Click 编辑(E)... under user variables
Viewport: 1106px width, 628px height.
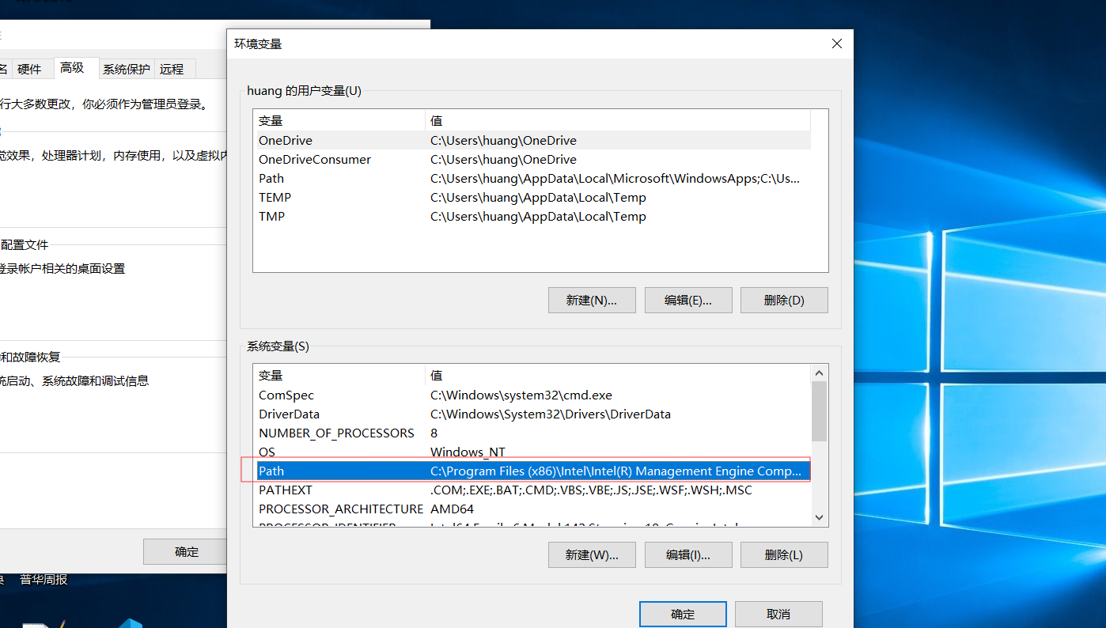click(688, 301)
